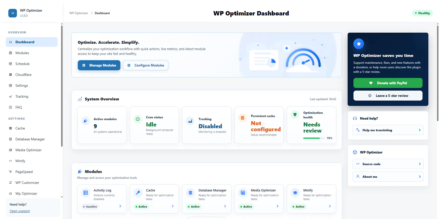
Task: Click the Minify module icon
Action: coord(295,193)
